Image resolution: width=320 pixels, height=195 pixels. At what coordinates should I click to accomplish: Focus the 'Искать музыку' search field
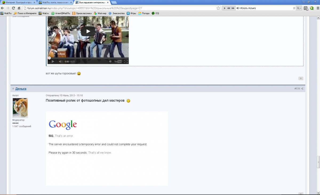click(x=265, y=8)
